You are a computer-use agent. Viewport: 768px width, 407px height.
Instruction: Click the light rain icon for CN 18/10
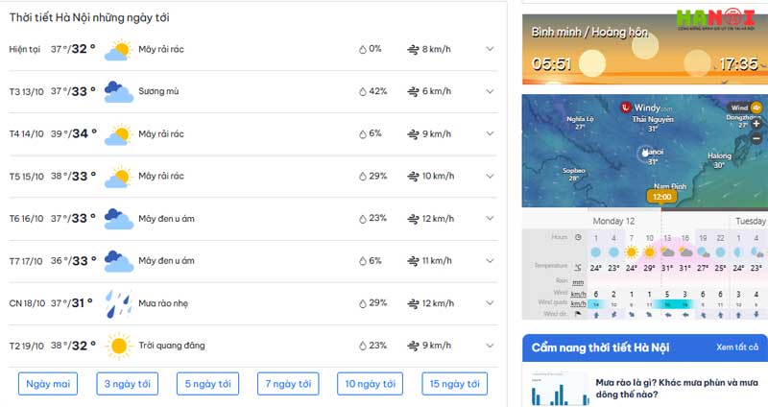coord(118,303)
